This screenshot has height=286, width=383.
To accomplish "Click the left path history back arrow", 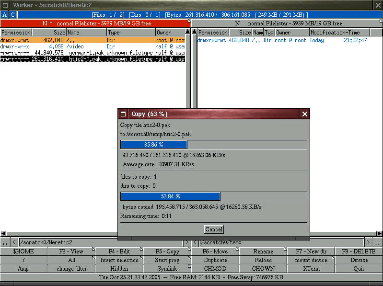I will click(14, 242).
